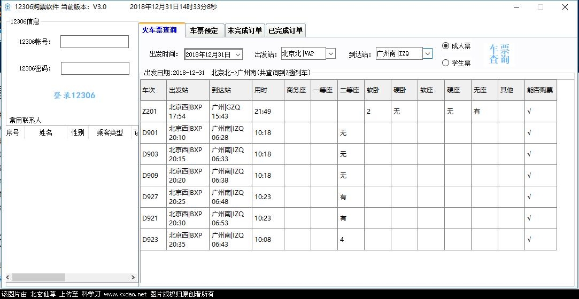Expand the 到达站 station dropdown
Viewport: 579px width, 299px height.
click(x=427, y=53)
